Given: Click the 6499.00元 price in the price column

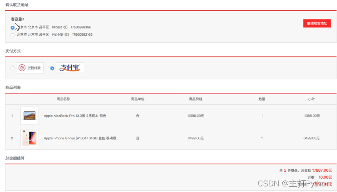Looking at the screenshot, I should (195, 138).
